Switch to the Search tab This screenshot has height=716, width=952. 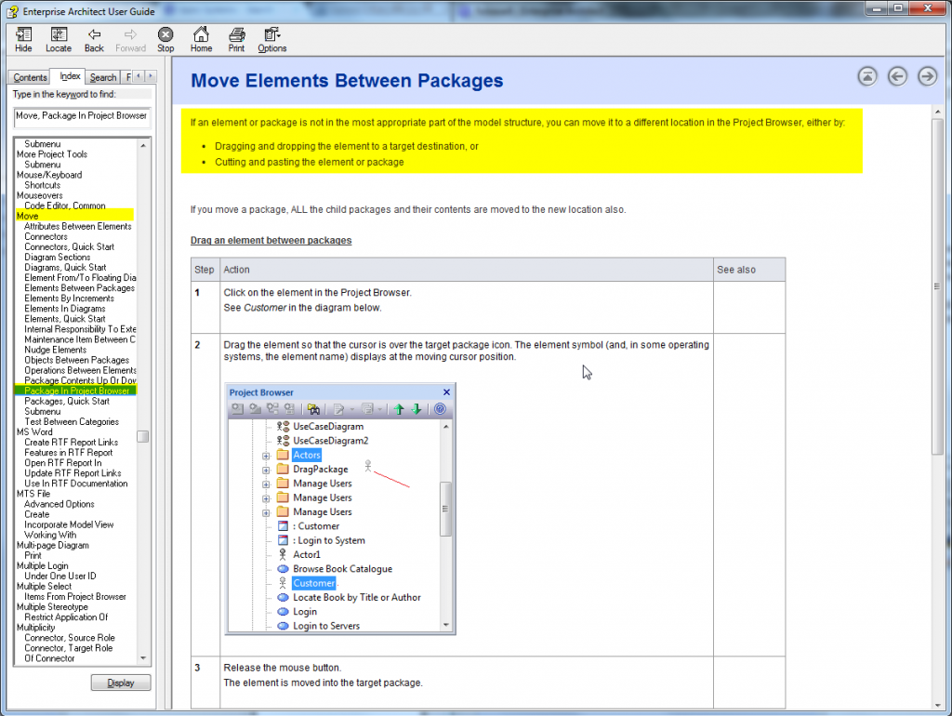point(103,77)
